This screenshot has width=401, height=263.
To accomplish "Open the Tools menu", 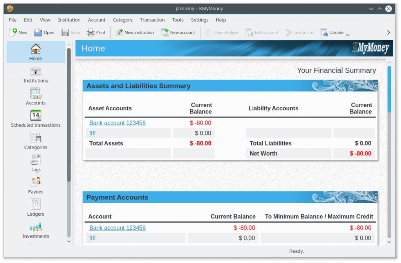I will click(177, 20).
